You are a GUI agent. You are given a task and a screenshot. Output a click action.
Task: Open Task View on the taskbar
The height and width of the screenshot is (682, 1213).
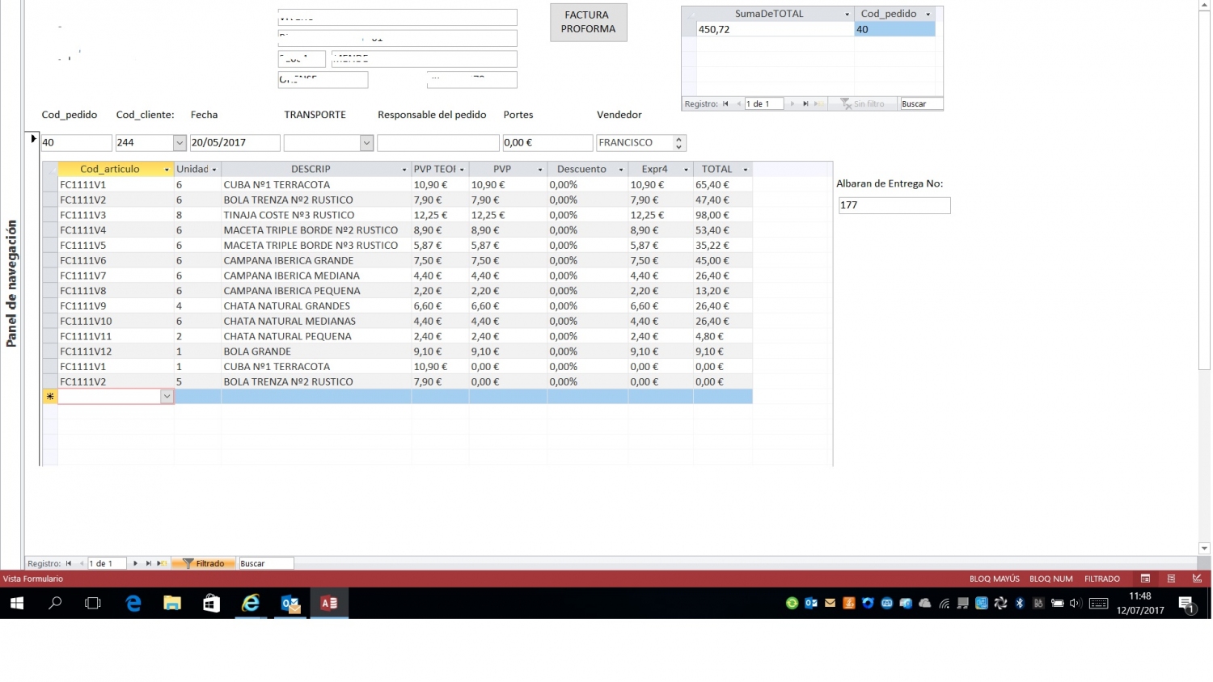[93, 603]
